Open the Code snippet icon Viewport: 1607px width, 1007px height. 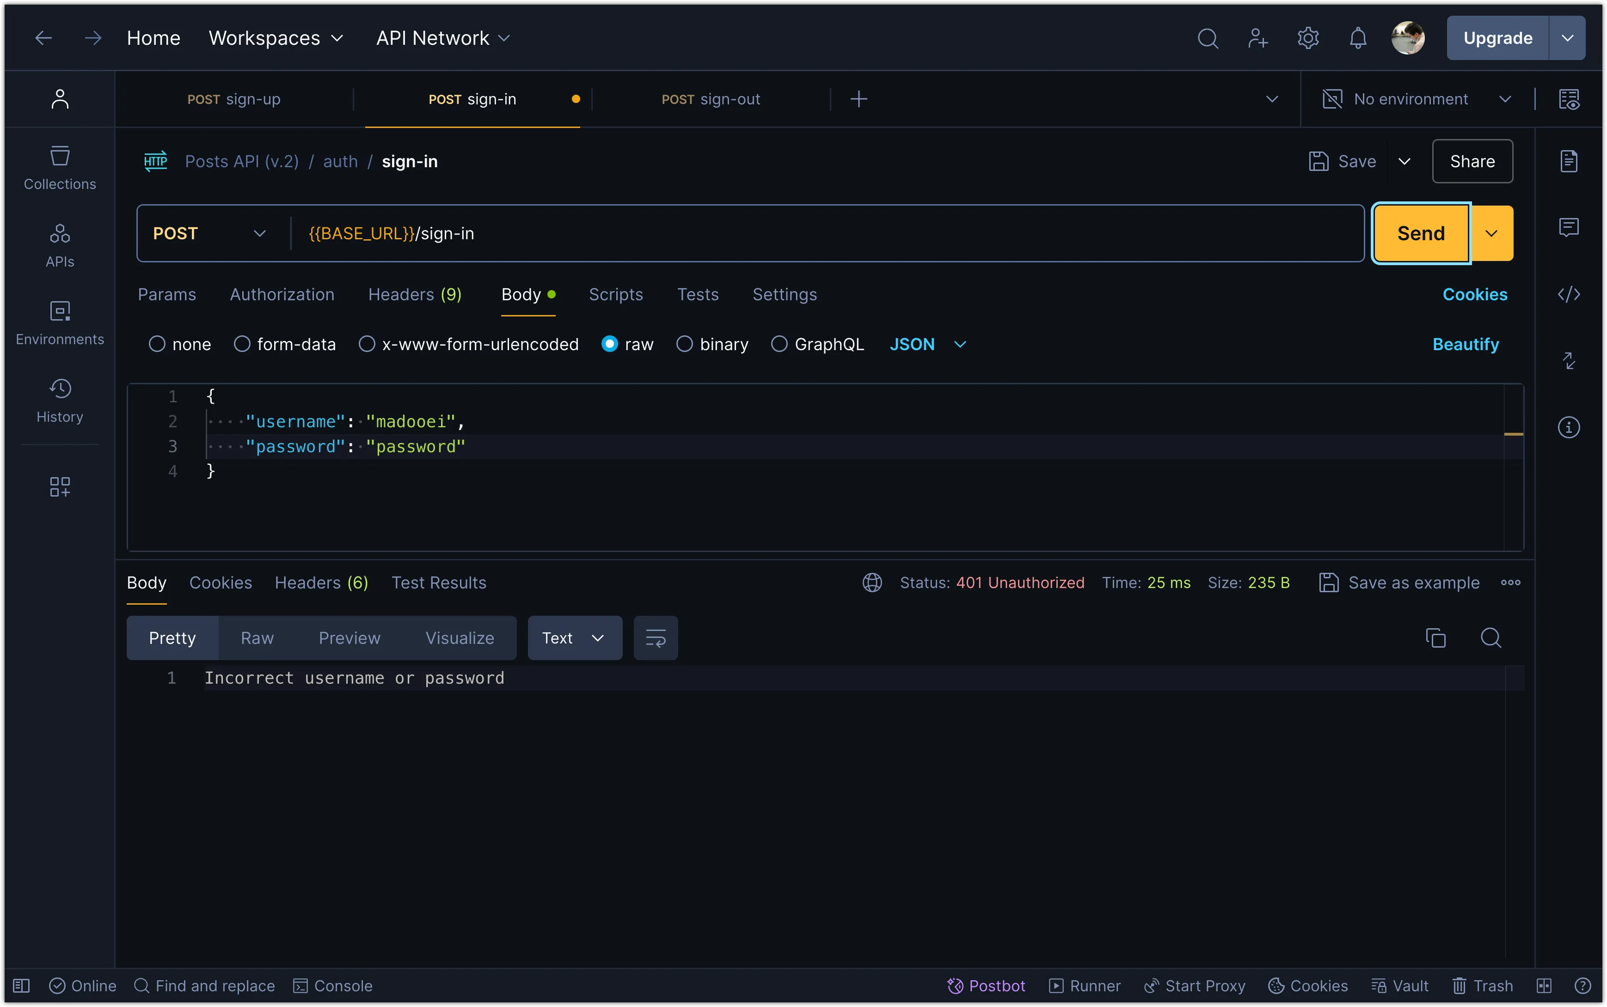[1569, 294]
